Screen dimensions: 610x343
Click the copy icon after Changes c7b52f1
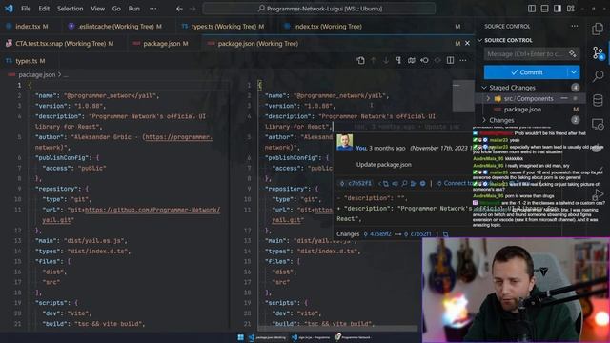coord(446,234)
